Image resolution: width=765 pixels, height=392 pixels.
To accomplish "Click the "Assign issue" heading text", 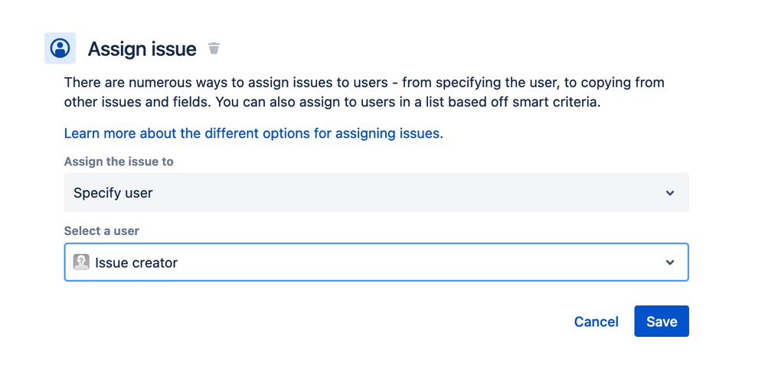I will (142, 49).
